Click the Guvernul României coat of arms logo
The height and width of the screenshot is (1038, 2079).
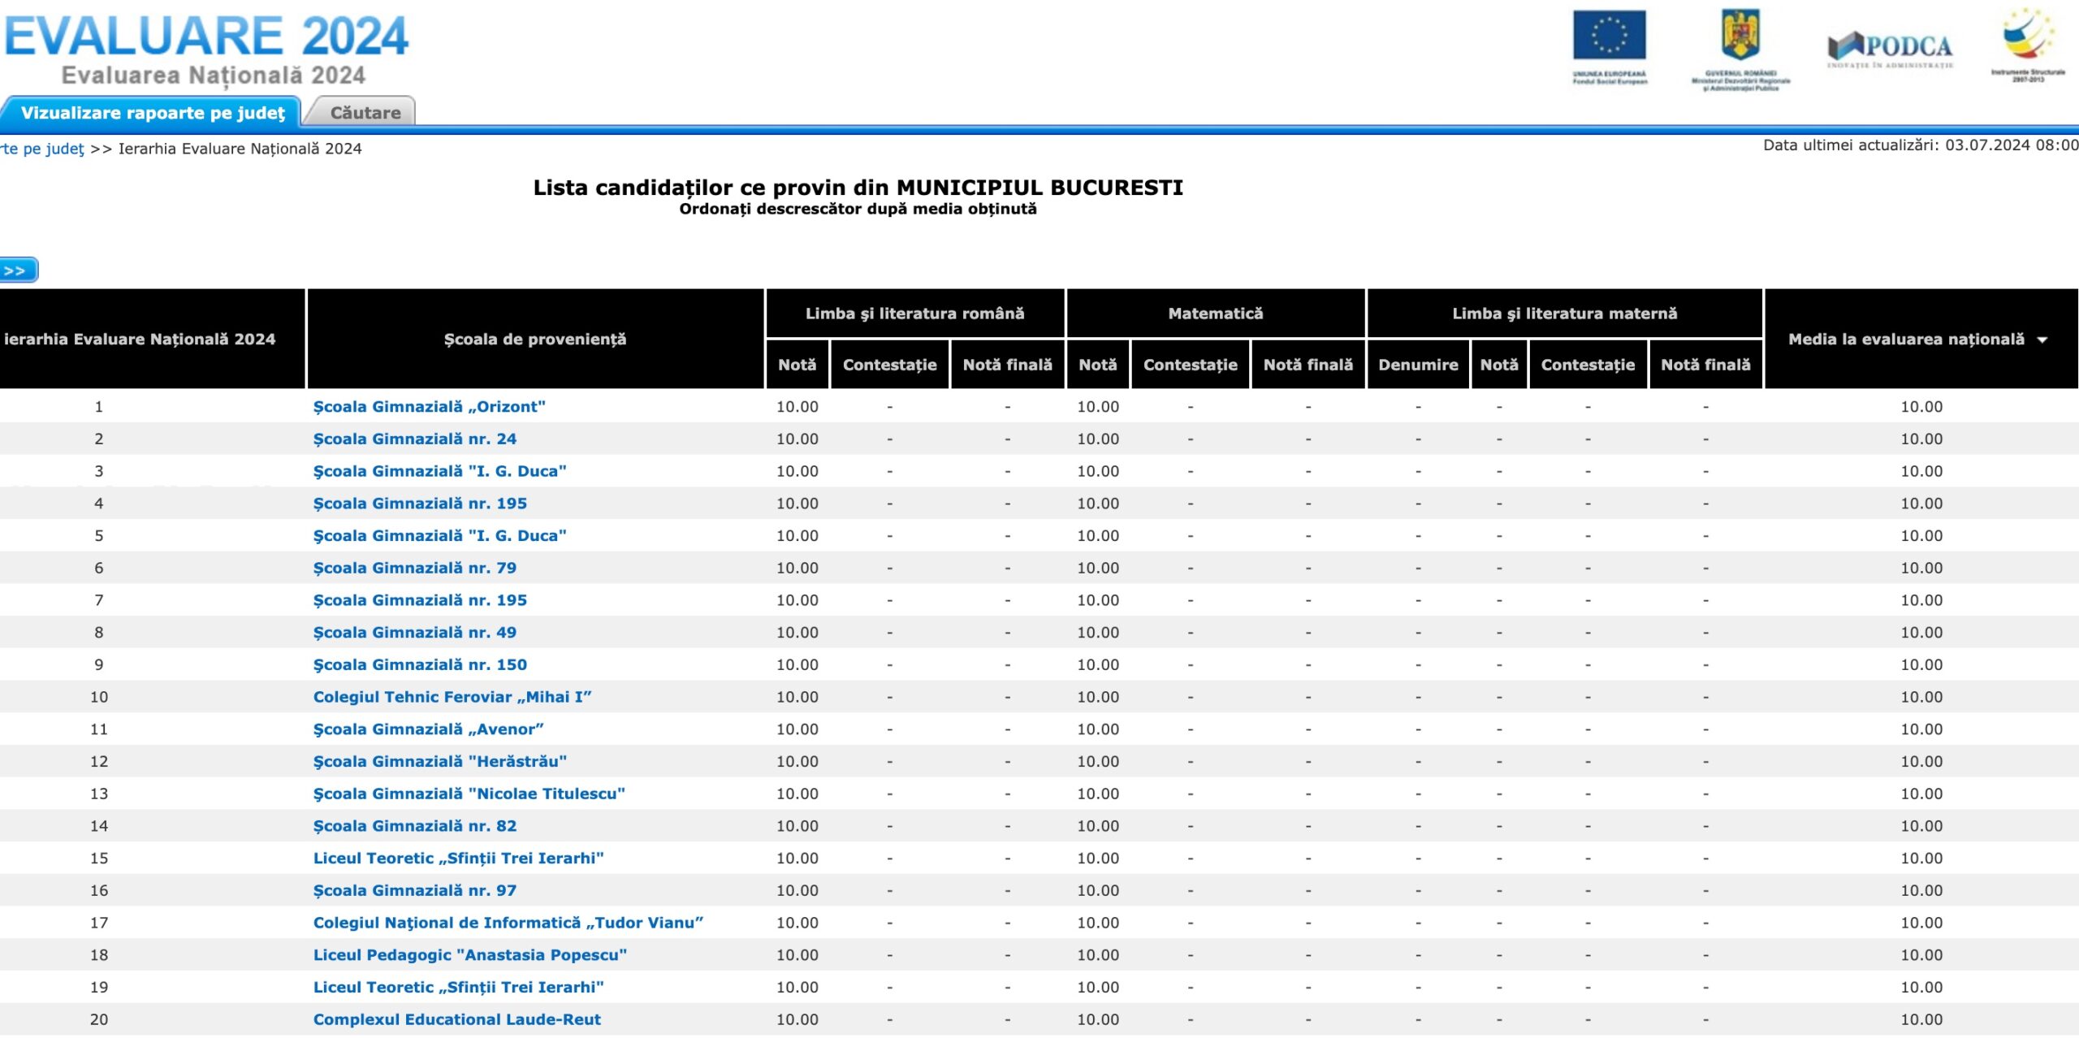[1740, 36]
